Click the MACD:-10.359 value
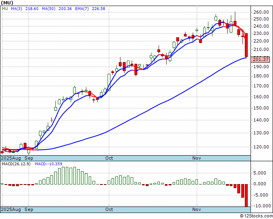This screenshot has height=219, width=273. 49,164
